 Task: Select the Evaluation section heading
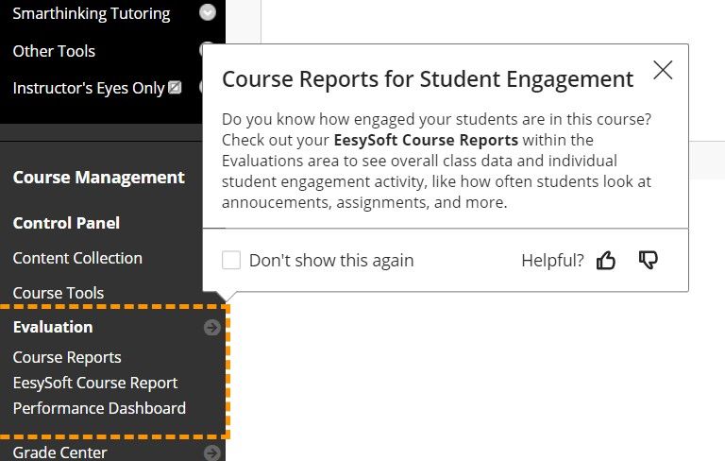(x=53, y=327)
